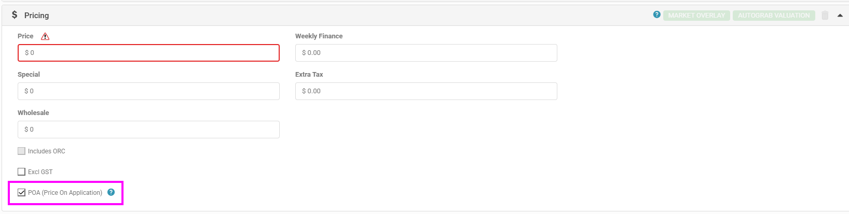
Task: Click into the Weekly Finance field
Action: [x=426, y=53]
